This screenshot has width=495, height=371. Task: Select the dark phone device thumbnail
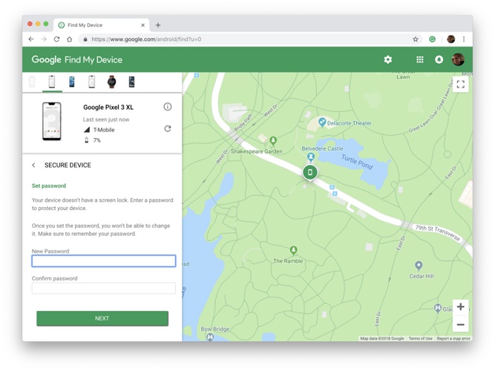pyautogui.click(x=131, y=82)
